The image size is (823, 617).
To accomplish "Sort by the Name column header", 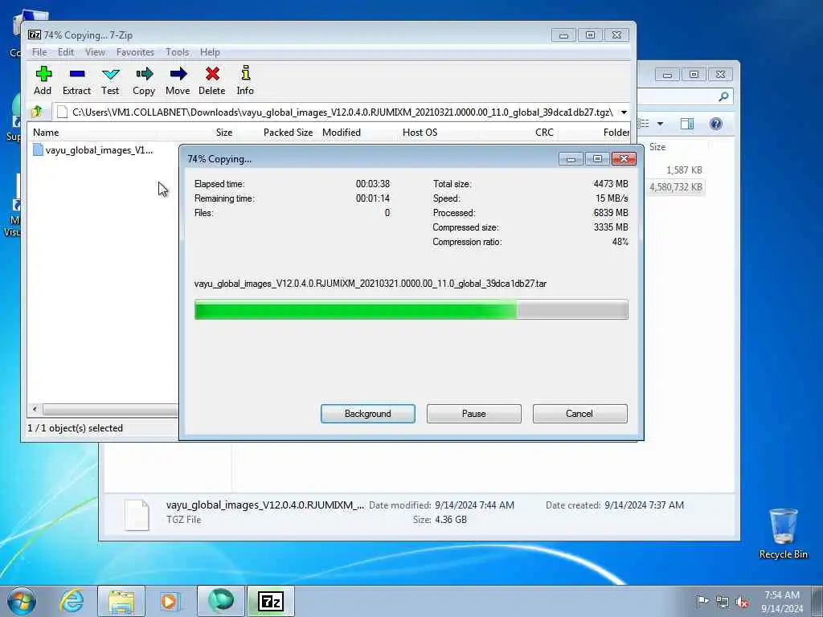I will pos(46,133).
